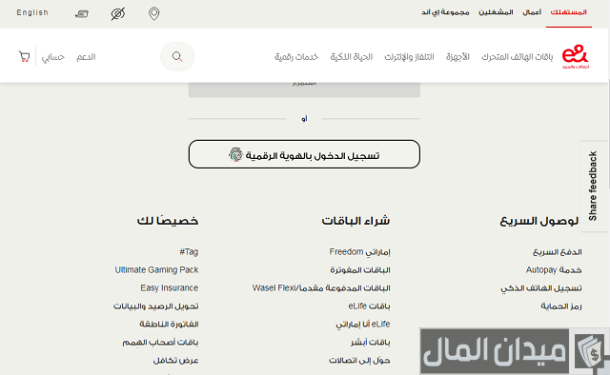The width and height of the screenshot is (610, 375).
Task: Select the المشغلين carriers tab
Action: tap(496, 12)
